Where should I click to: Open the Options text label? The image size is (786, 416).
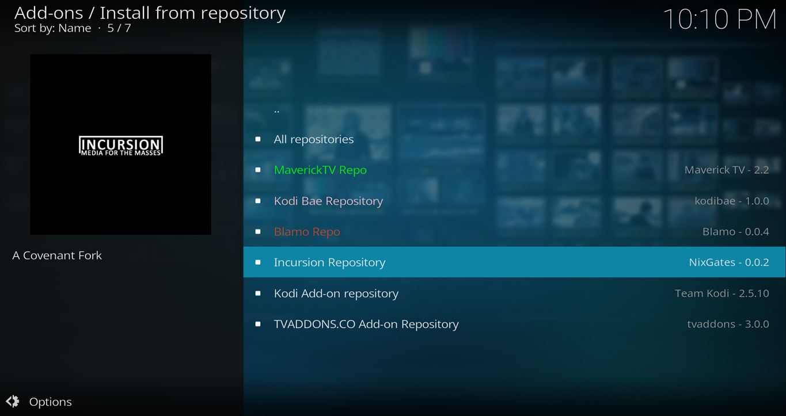51,402
